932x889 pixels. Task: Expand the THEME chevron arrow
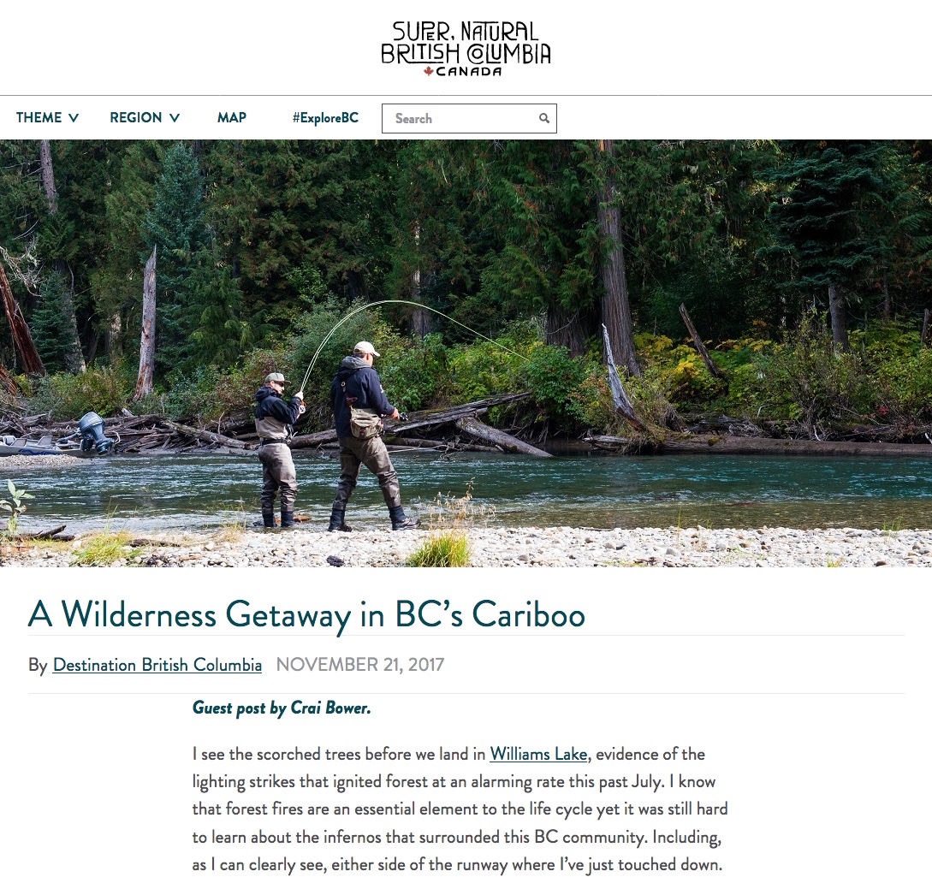click(x=74, y=118)
